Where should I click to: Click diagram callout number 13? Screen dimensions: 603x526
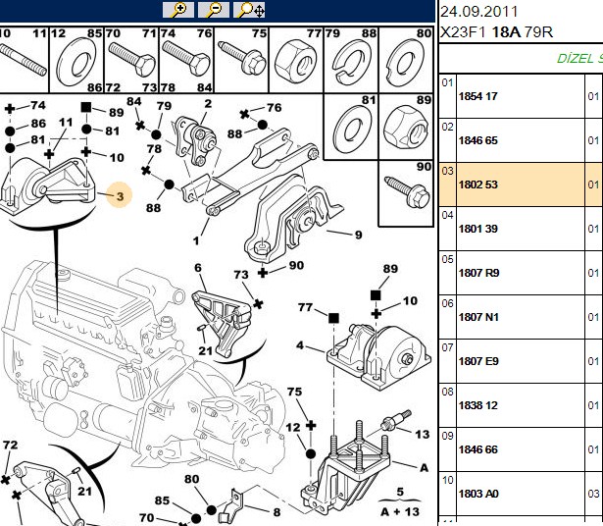tap(422, 435)
